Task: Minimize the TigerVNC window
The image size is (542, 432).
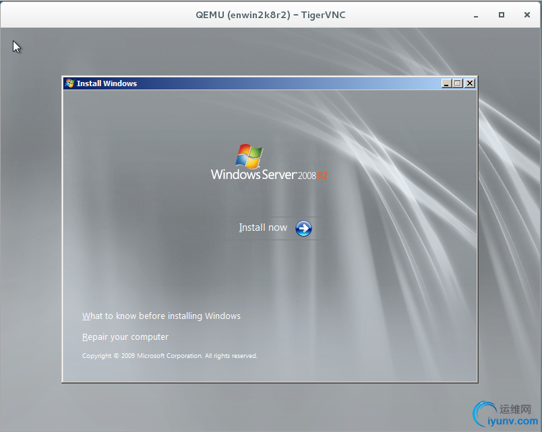Action: tap(476, 15)
